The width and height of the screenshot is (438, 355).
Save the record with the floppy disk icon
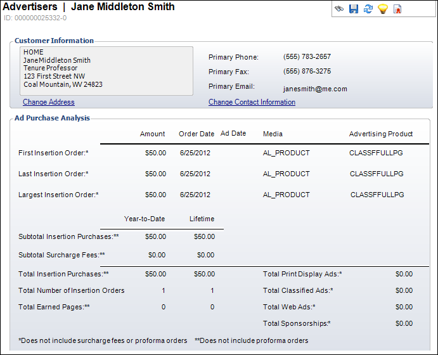[354, 9]
